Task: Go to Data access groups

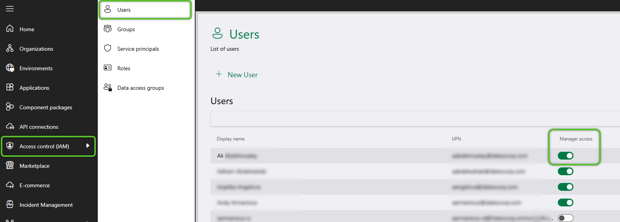Action: click(140, 88)
